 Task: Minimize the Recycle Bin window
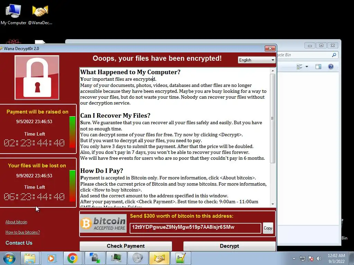(310, 46)
